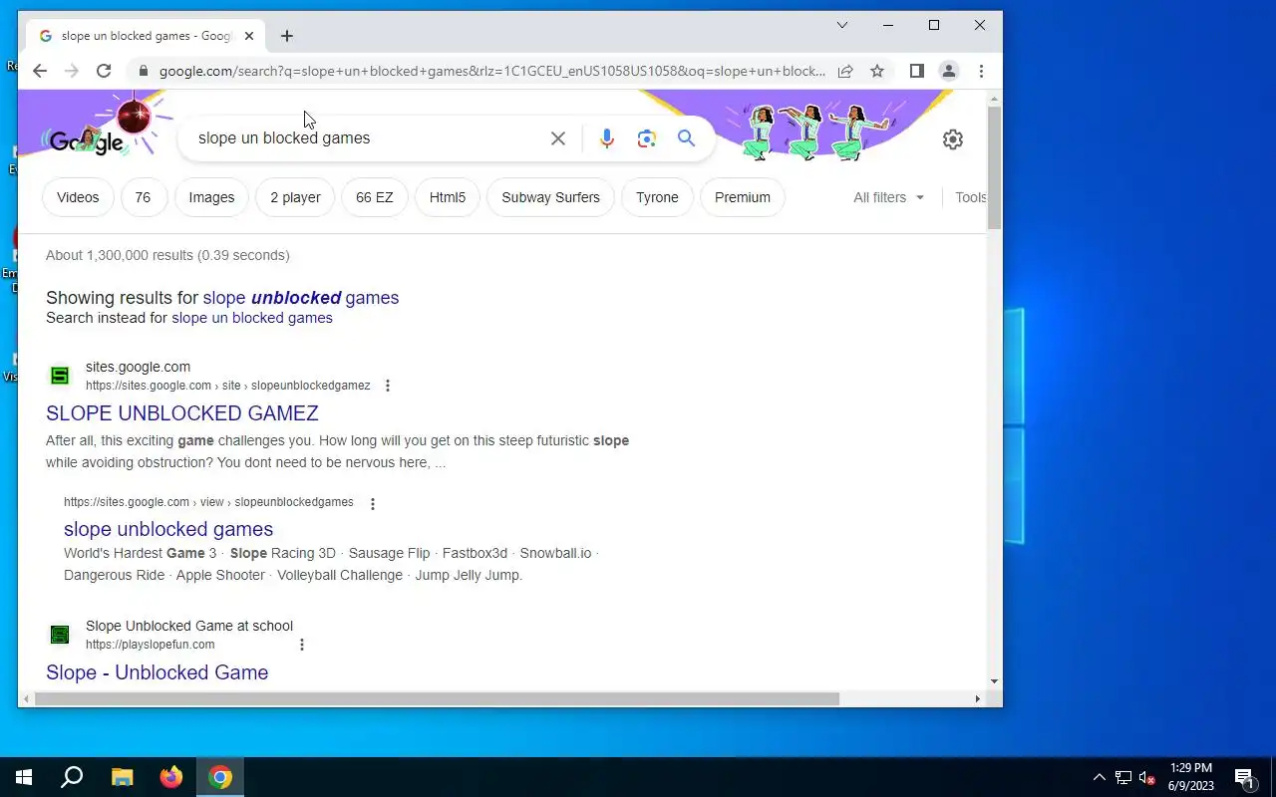The height and width of the screenshot is (797, 1276).
Task: Select the Videos filter chip
Action: click(78, 197)
